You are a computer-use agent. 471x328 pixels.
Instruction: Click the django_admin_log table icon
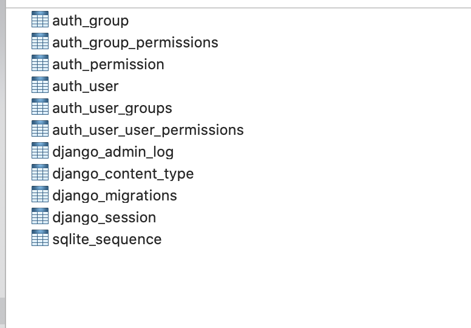(x=39, y=152)
